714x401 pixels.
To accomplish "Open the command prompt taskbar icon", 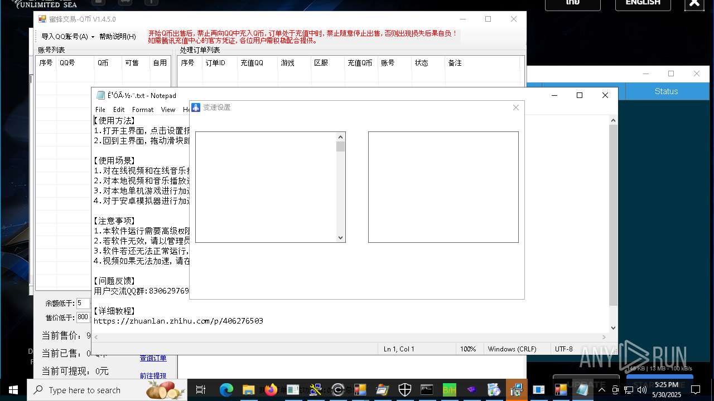I will tap(427, 390).
